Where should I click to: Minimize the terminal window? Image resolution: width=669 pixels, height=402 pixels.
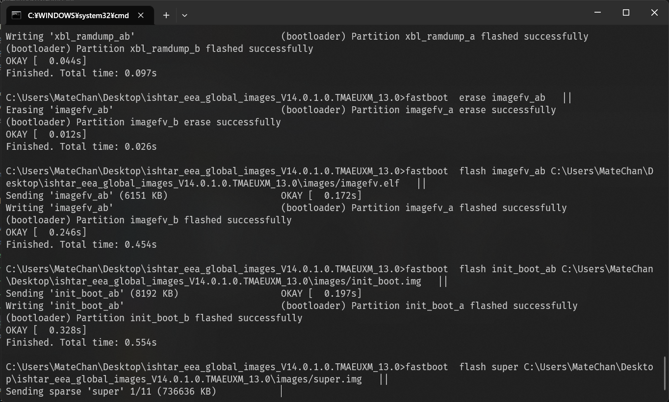tap(597, 13)
